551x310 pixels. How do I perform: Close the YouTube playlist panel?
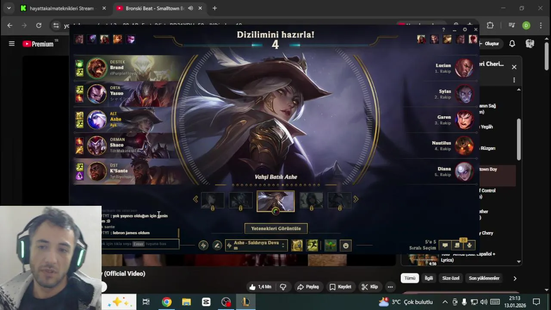point(514,67)
